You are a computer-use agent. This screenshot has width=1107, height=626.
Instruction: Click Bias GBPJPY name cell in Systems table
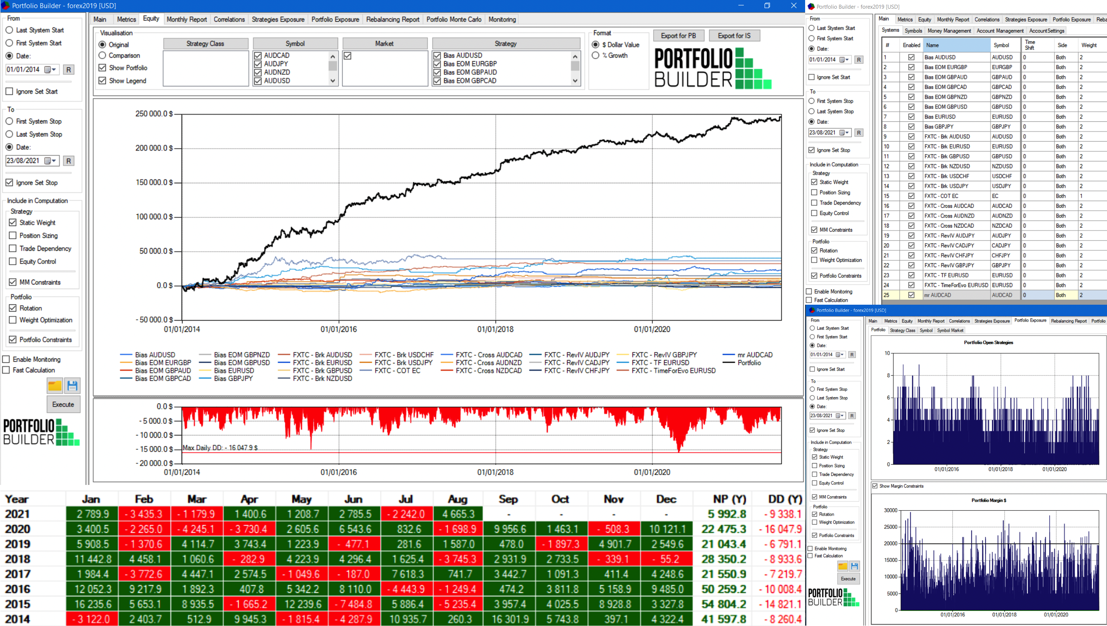(956, 127)
